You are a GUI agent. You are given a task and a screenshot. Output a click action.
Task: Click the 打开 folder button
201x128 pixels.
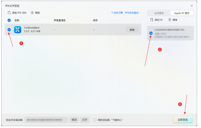coord(85,120)
